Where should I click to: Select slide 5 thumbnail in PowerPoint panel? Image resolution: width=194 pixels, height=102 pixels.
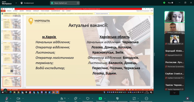pyautogui.click(x=12, y=24)
